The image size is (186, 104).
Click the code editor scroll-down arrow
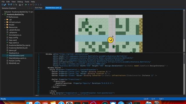184,94
